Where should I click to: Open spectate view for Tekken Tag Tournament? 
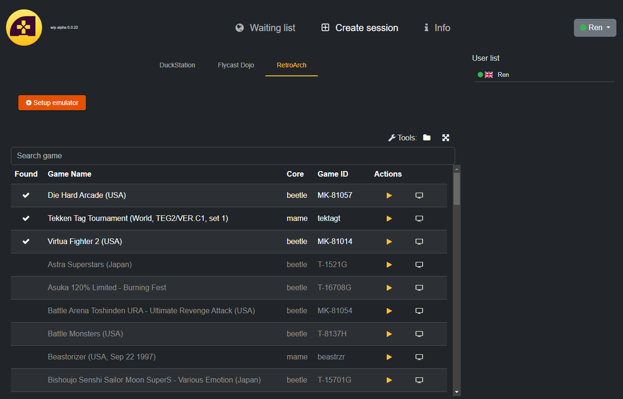pyautogui.click(x=419, y=218)
